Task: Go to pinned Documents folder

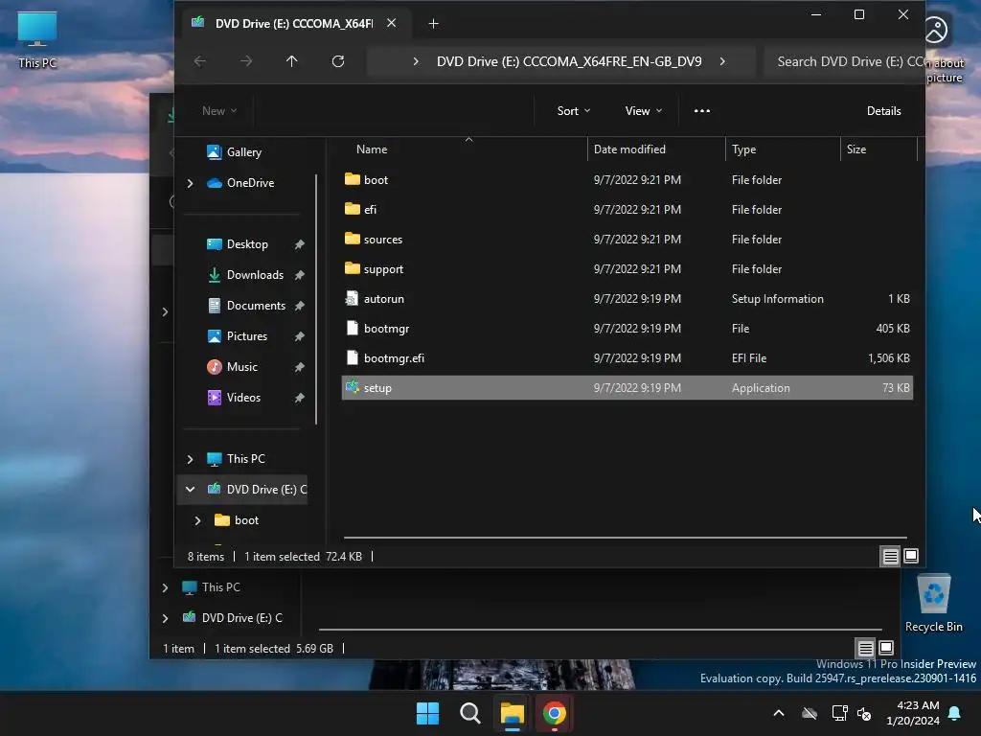Action: tap(256, 306)
